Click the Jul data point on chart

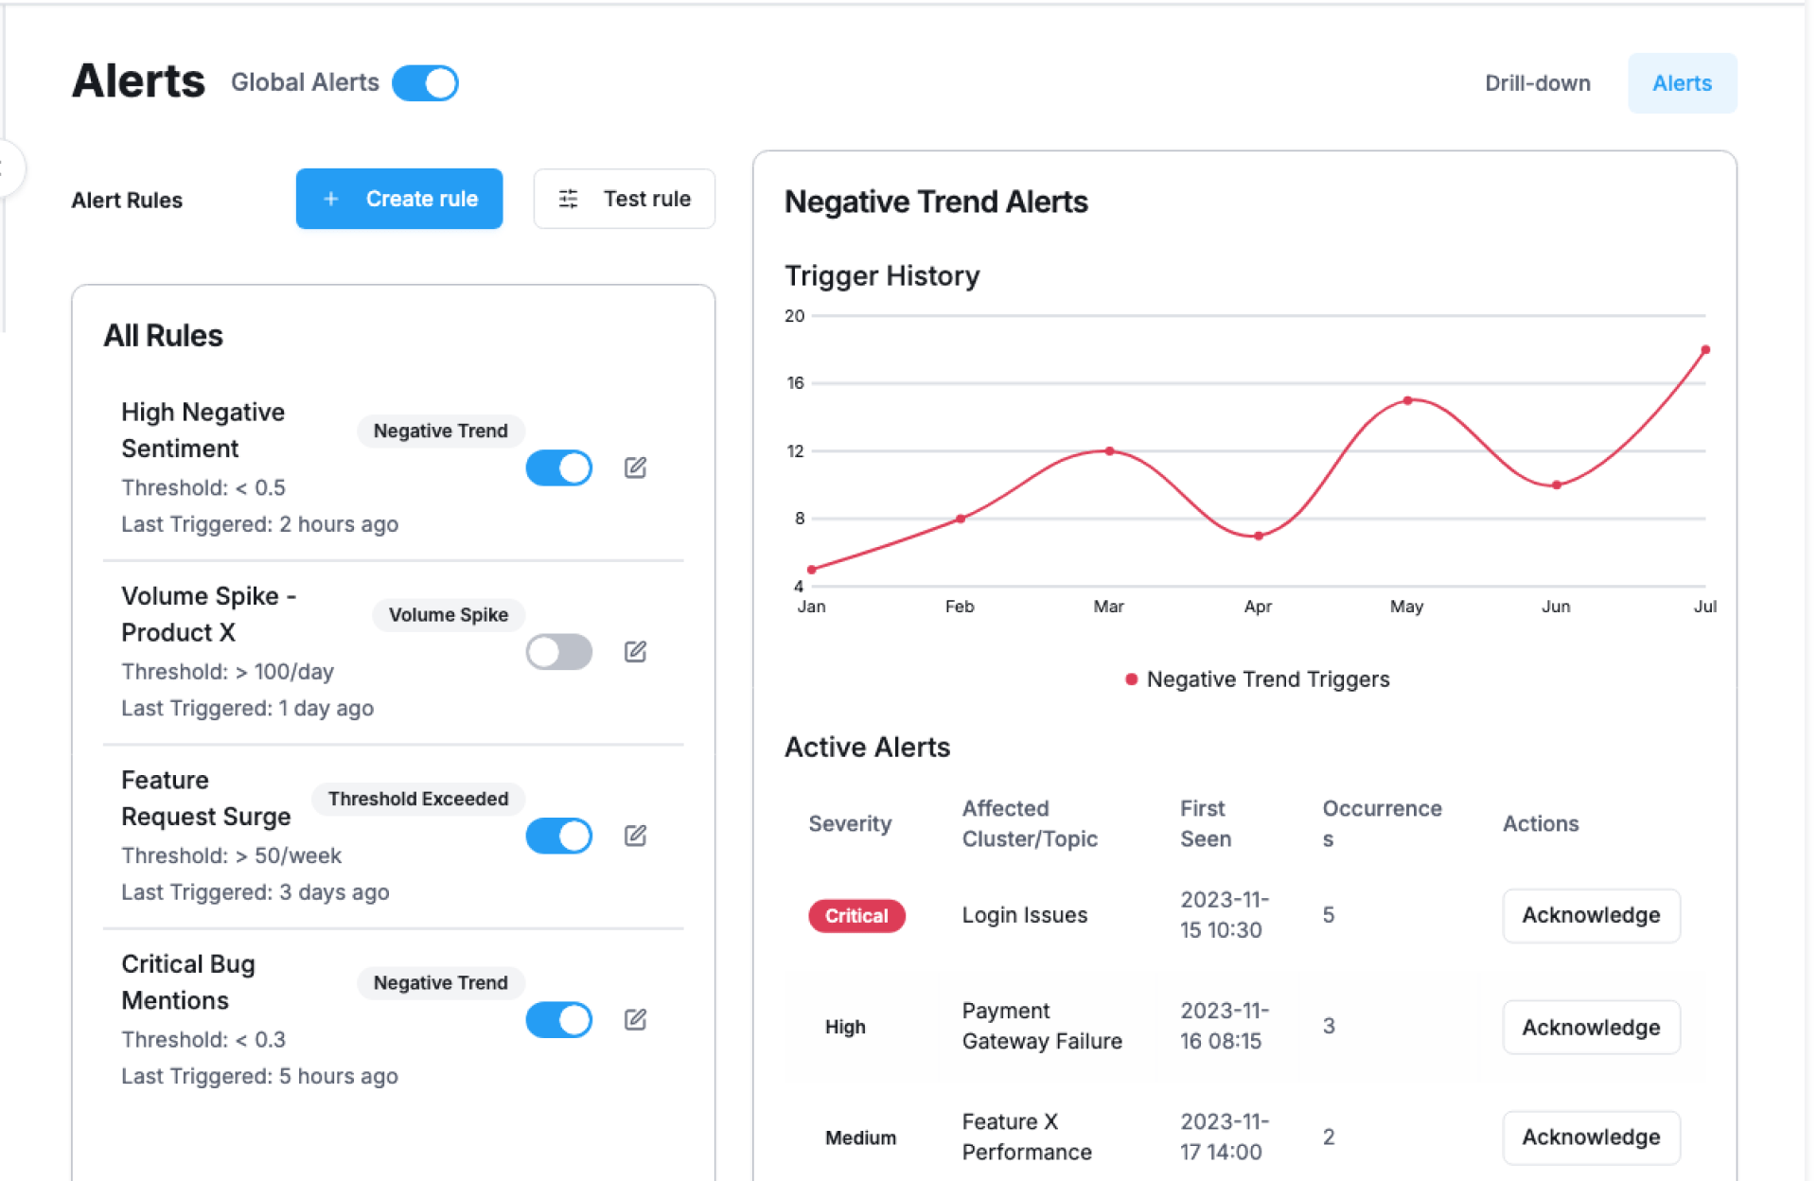point(1704,350)
